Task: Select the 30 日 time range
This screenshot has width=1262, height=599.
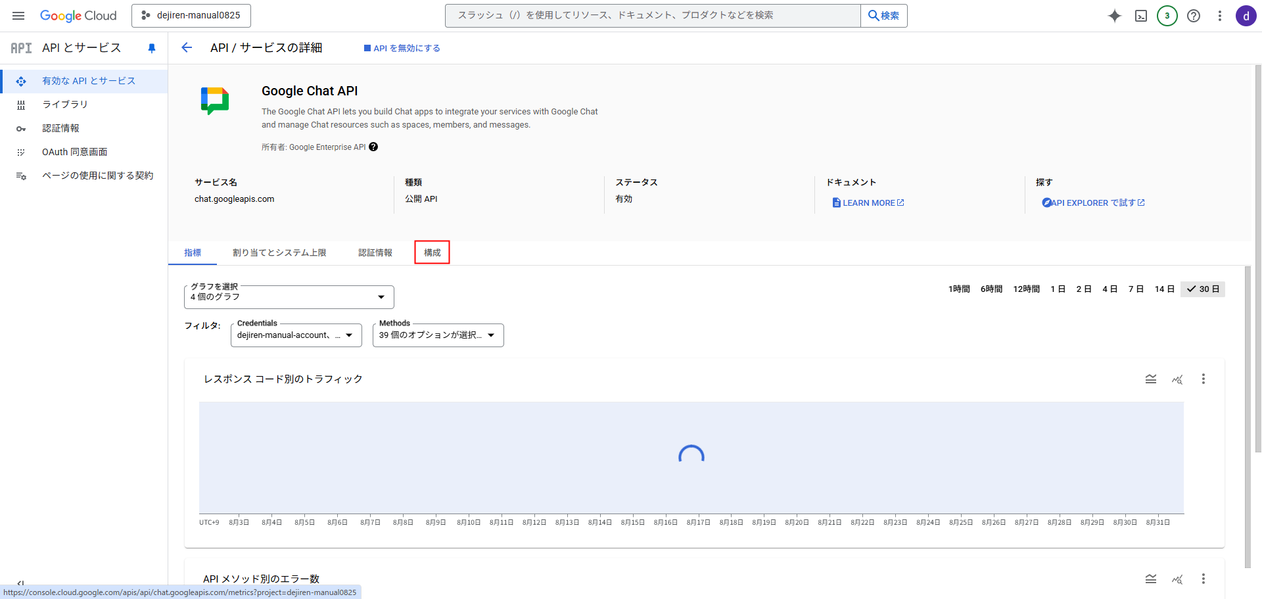Action: [x=1203, y=289]
